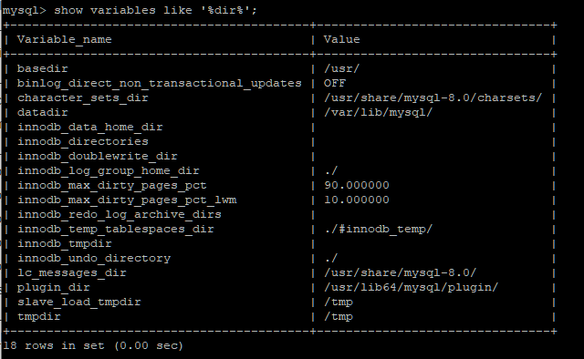The width and height of the screenshot is (584, 359).
Task: Select binlog_direct_non_transactional_updates variable
Action: pyautogui.click(x=160, y=83)
